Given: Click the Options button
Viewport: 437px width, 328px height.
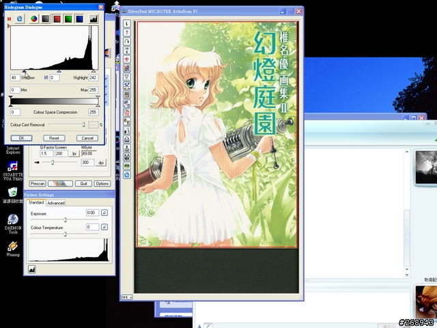Looking at the screenshot, I should point(102,184).
